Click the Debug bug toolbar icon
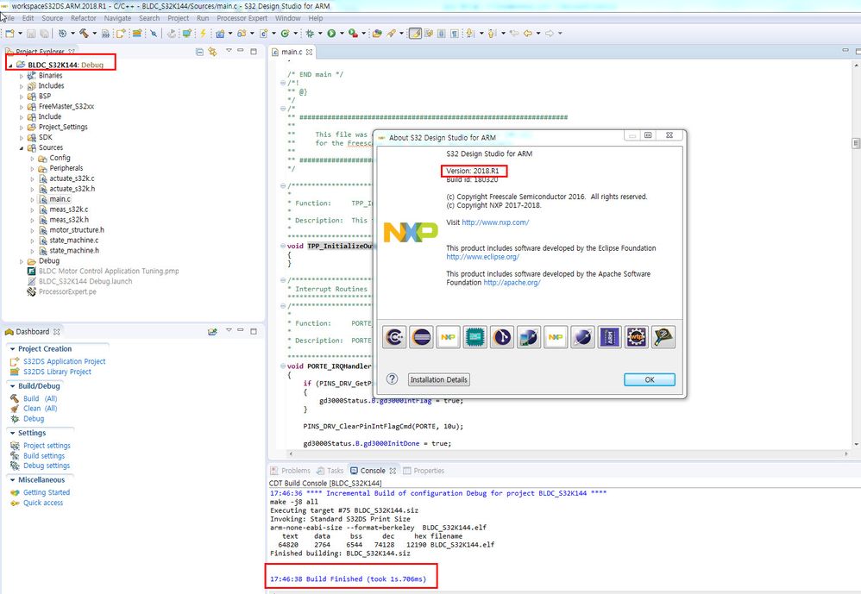The height and width of the screenshot is (594, 861). 310,34
